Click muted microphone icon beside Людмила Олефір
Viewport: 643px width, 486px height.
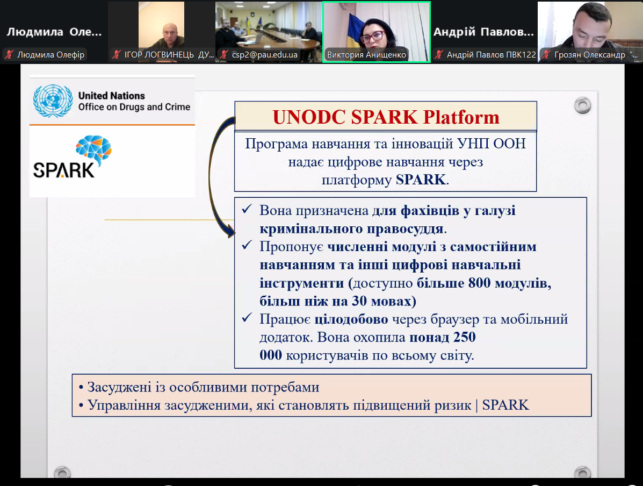(x=9, y=55)
